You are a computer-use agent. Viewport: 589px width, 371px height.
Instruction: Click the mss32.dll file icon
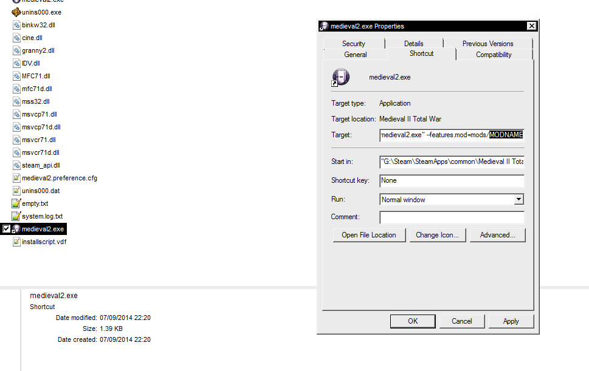(16, 101)
